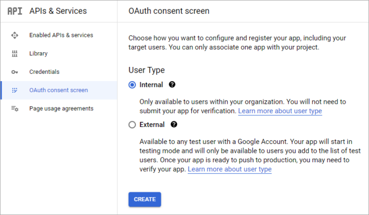Click the Enabled APIs & services icon
The image size is (369, 215).
15,35
